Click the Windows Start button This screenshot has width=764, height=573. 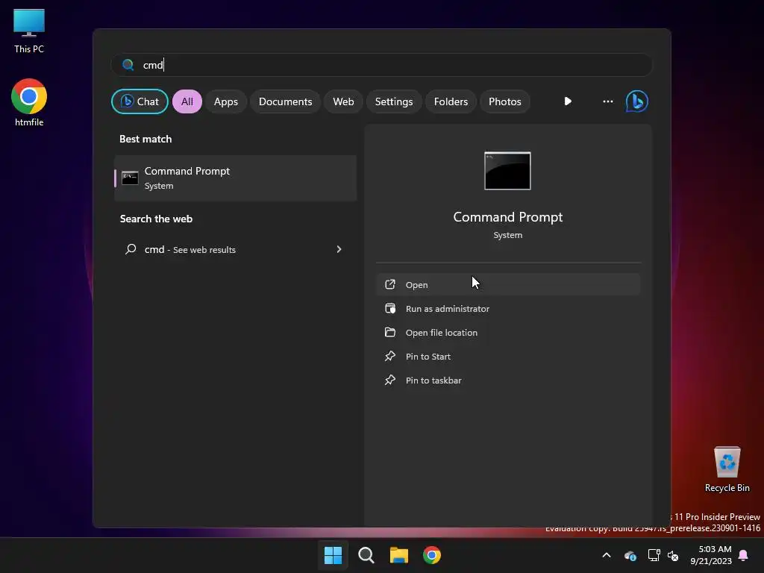(x=334, y=555)
